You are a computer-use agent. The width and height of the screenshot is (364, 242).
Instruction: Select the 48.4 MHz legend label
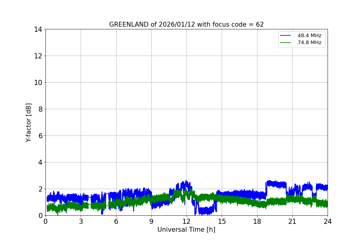[x=309, y=36]
